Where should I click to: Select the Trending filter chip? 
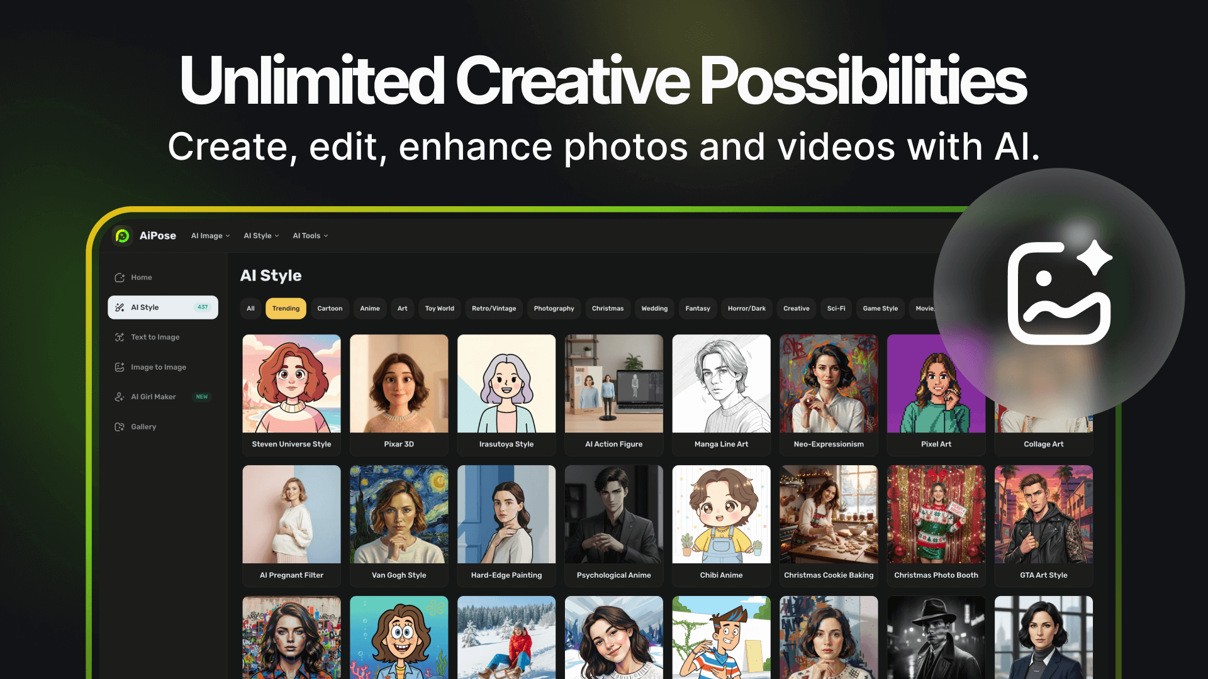(286, 309)
